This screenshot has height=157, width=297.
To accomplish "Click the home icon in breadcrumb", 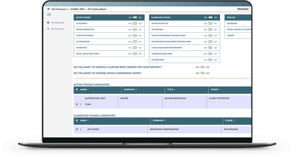I will 48,9.
